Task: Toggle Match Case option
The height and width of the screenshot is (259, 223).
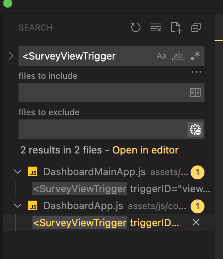Action: click(161, 56)
